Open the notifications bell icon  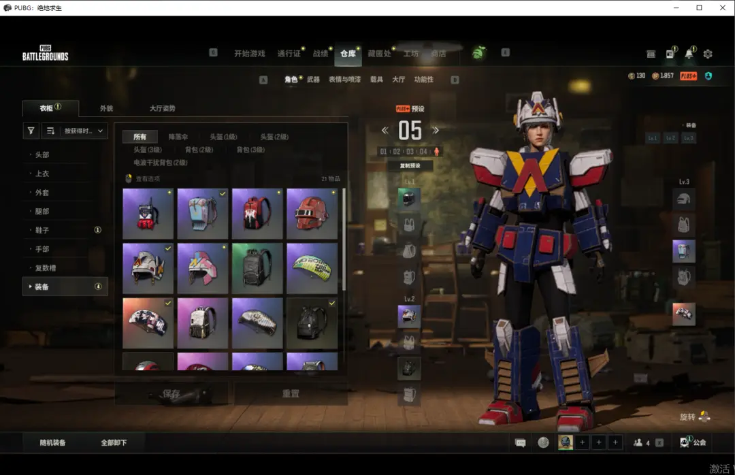689,54
